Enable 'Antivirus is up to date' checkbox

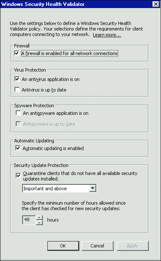[x=17, y=89]
